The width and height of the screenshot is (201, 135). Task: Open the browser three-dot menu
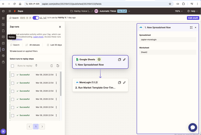(197, 4)
